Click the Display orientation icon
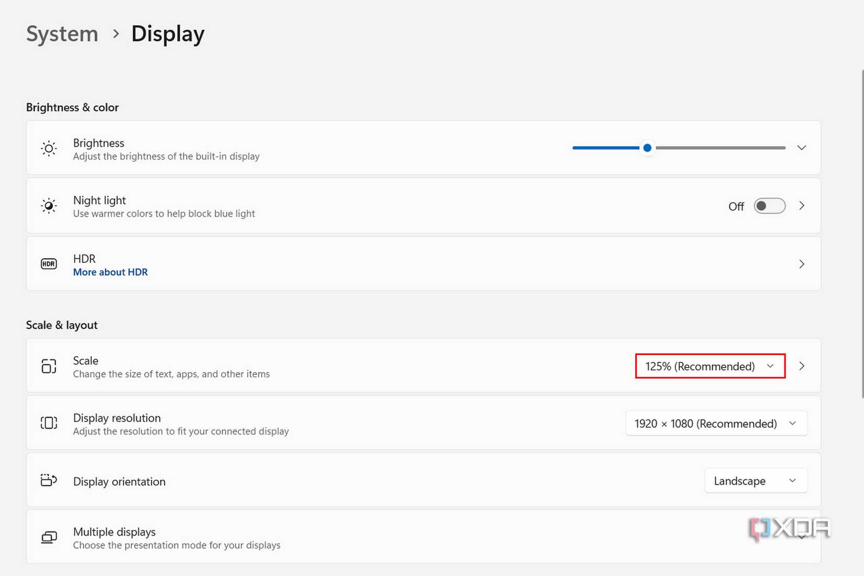 tap(49, 480)
